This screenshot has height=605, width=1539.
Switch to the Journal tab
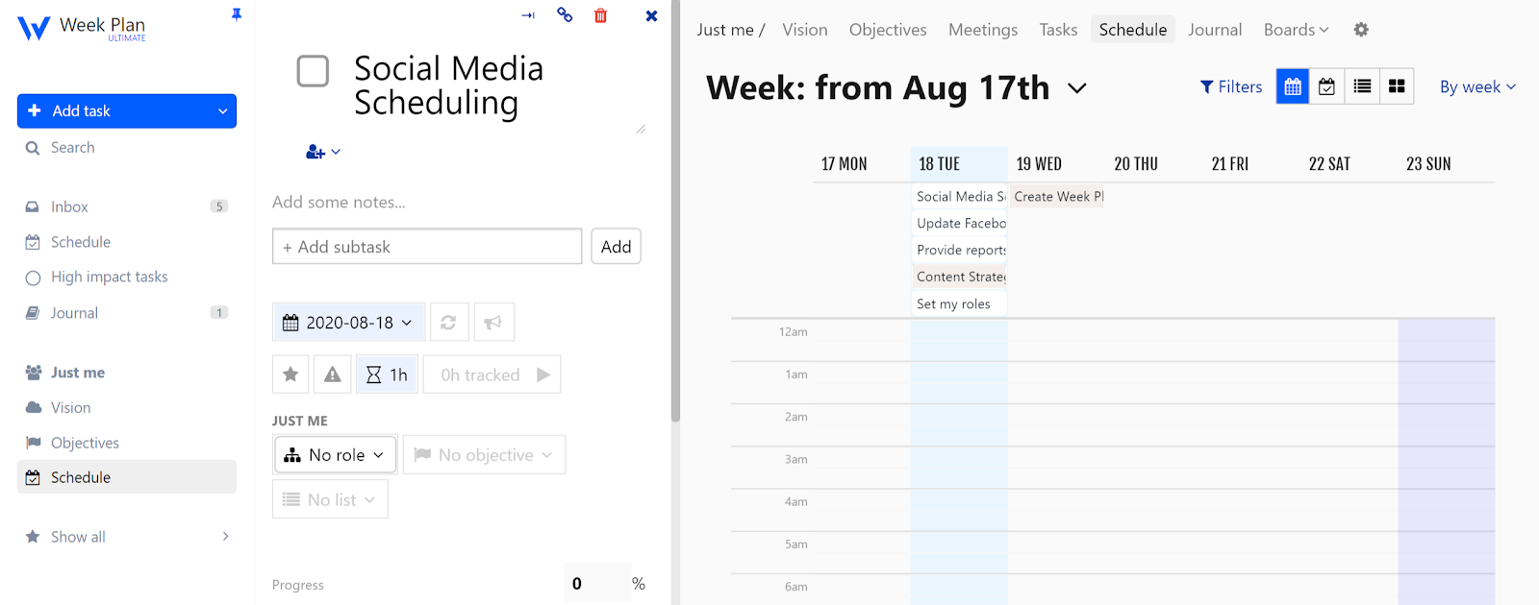[1214, 30]
